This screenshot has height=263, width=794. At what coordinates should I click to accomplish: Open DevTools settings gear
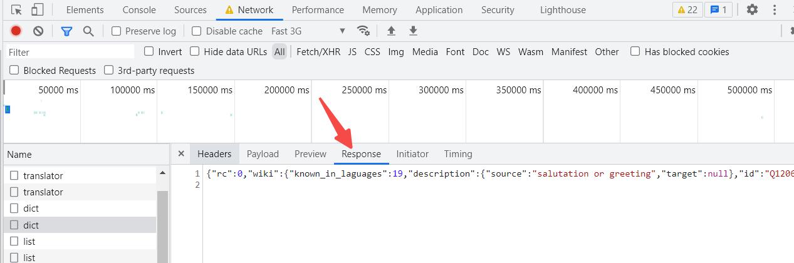(752, 10)
